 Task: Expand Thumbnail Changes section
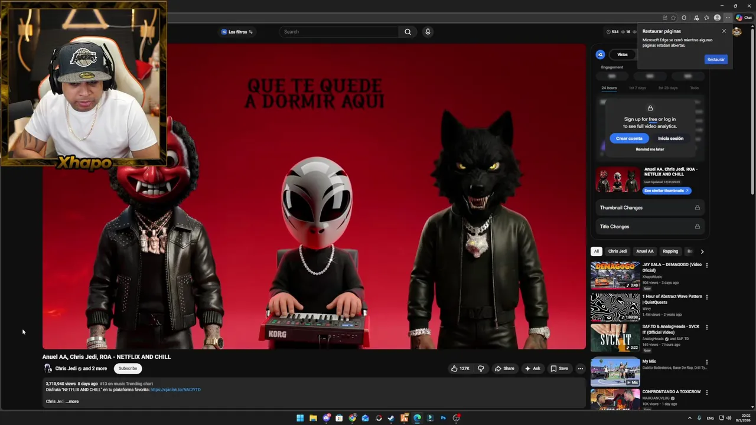coord(650,208)
